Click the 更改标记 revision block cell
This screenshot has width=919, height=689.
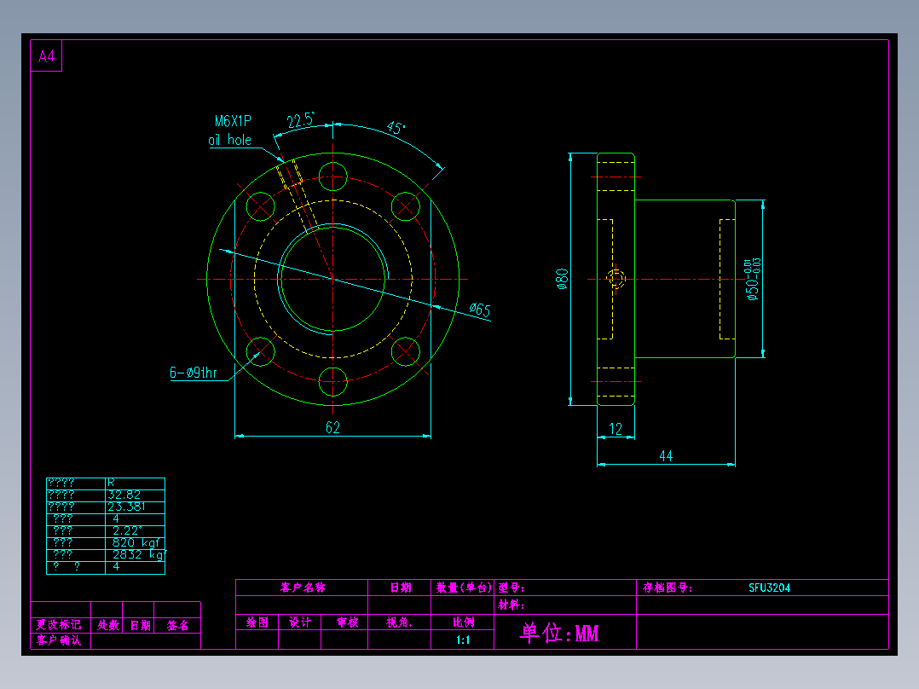pos(59,624)
